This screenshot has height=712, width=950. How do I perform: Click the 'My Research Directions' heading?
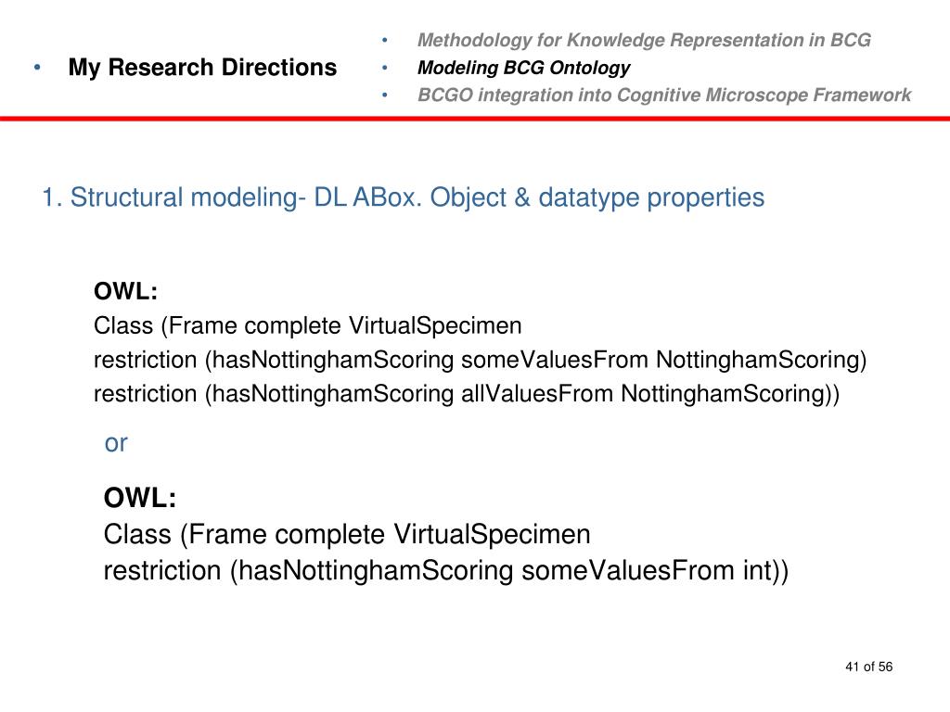(x=202, y=67)
